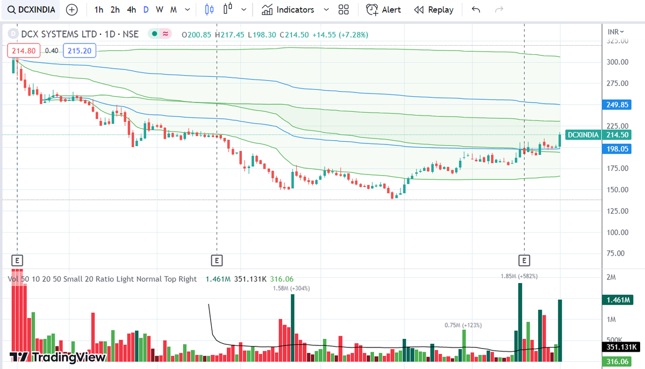Screen dimensions: 645x369
Task: Select the daily D timeframe
Action: (x=146, y=10)
